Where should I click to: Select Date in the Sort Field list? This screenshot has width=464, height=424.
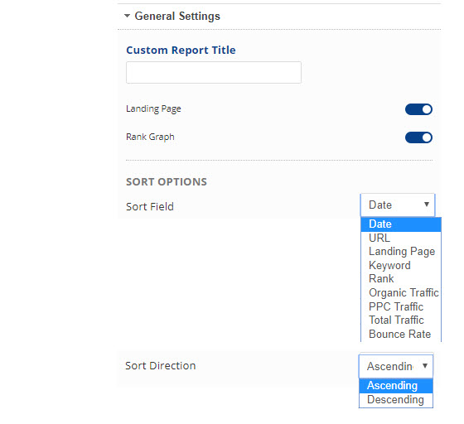[401, 224]
